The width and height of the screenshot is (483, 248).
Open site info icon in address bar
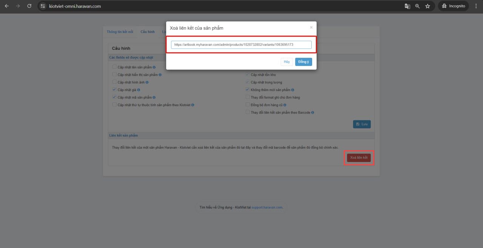pyautogui.click(x=43, y=6)
